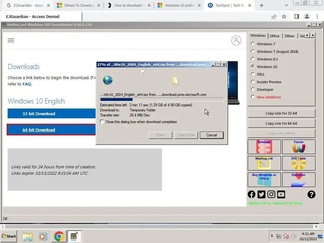Switch to the Office tab in downloader
The image size is (324, 243).
pos(274,36)
